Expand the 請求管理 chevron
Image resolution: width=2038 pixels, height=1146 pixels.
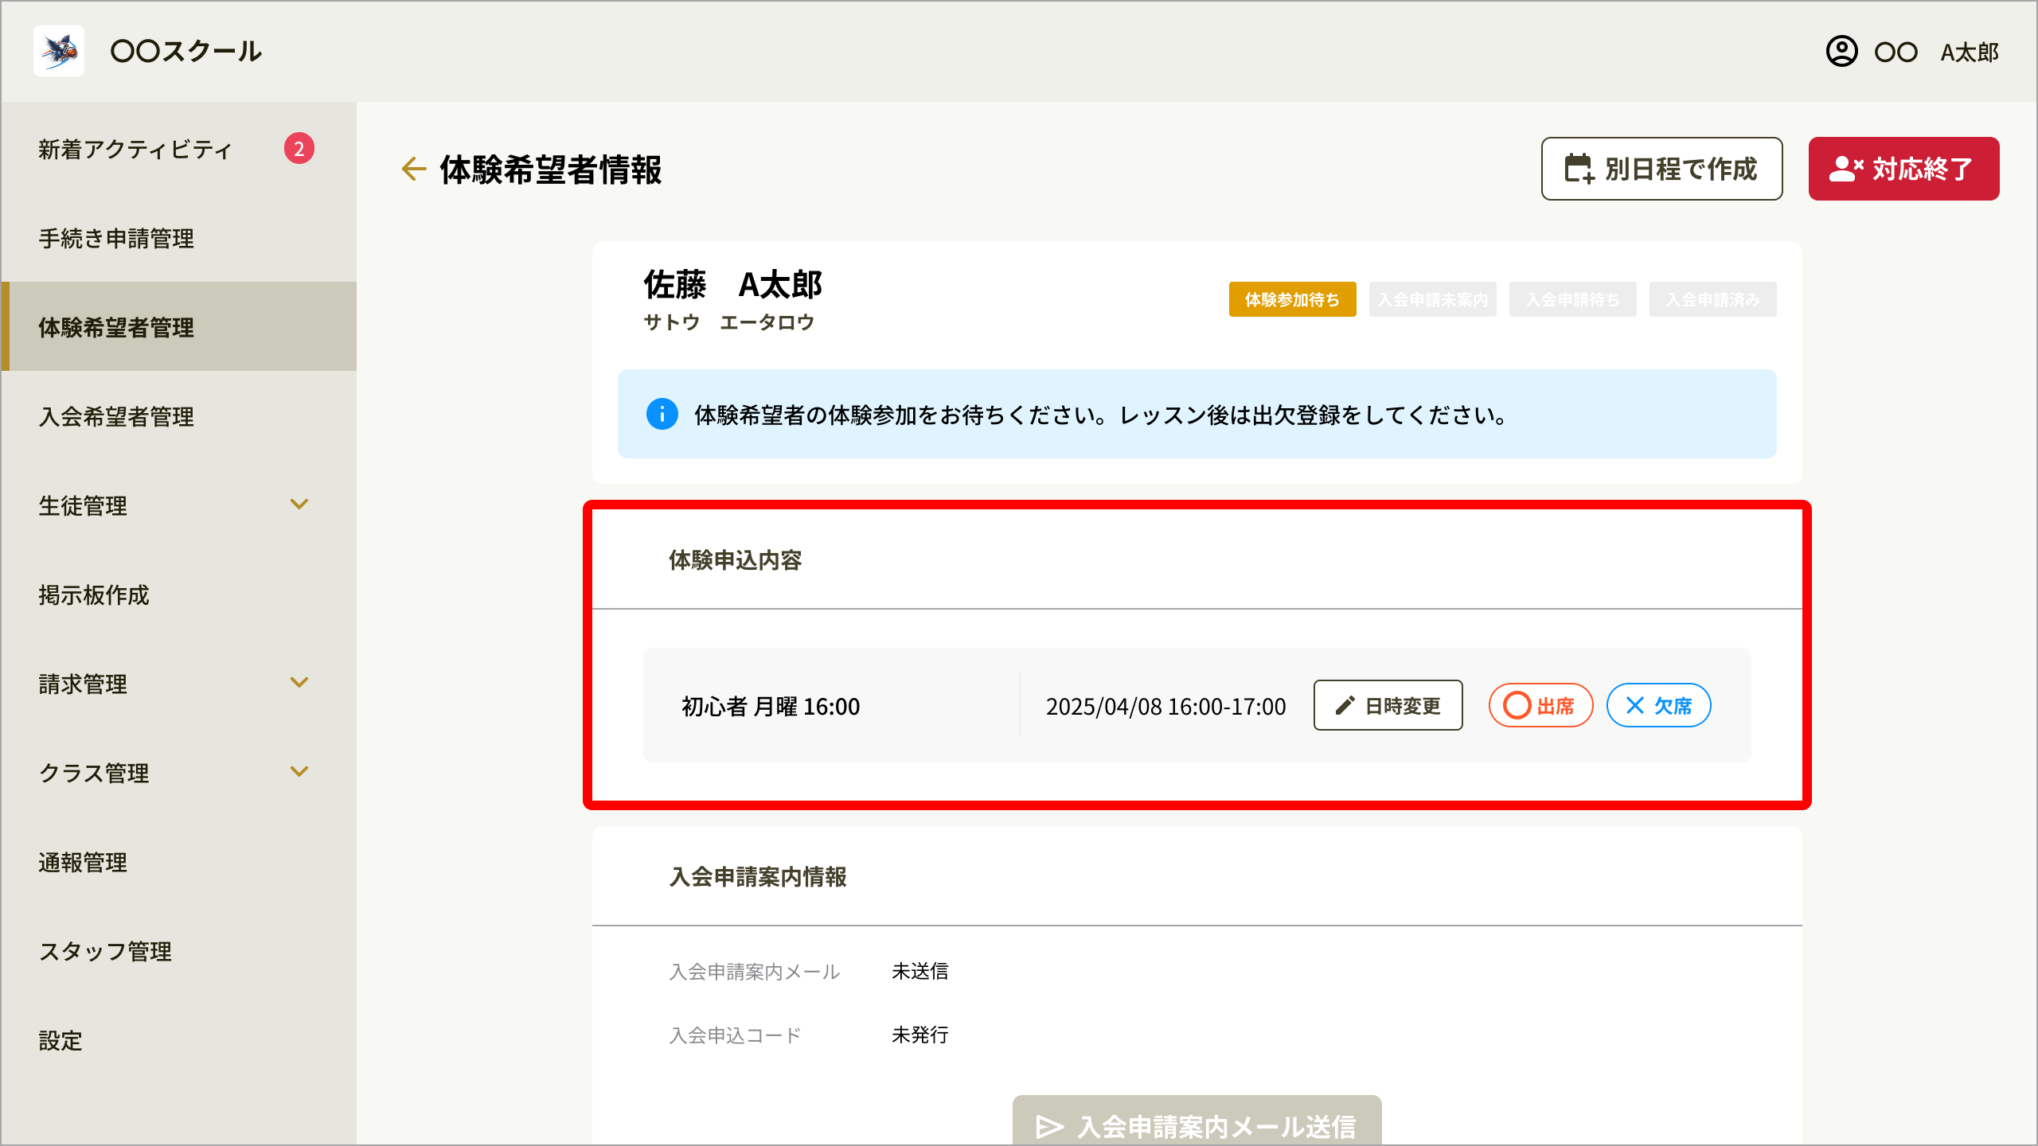tap(299, 683)
